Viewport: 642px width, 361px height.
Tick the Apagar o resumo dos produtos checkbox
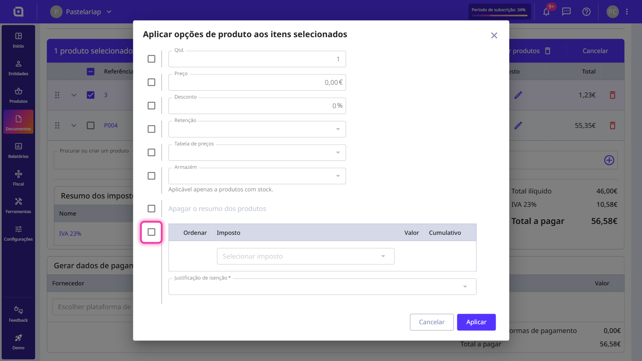pyautogui.click(x=151, y=208)
